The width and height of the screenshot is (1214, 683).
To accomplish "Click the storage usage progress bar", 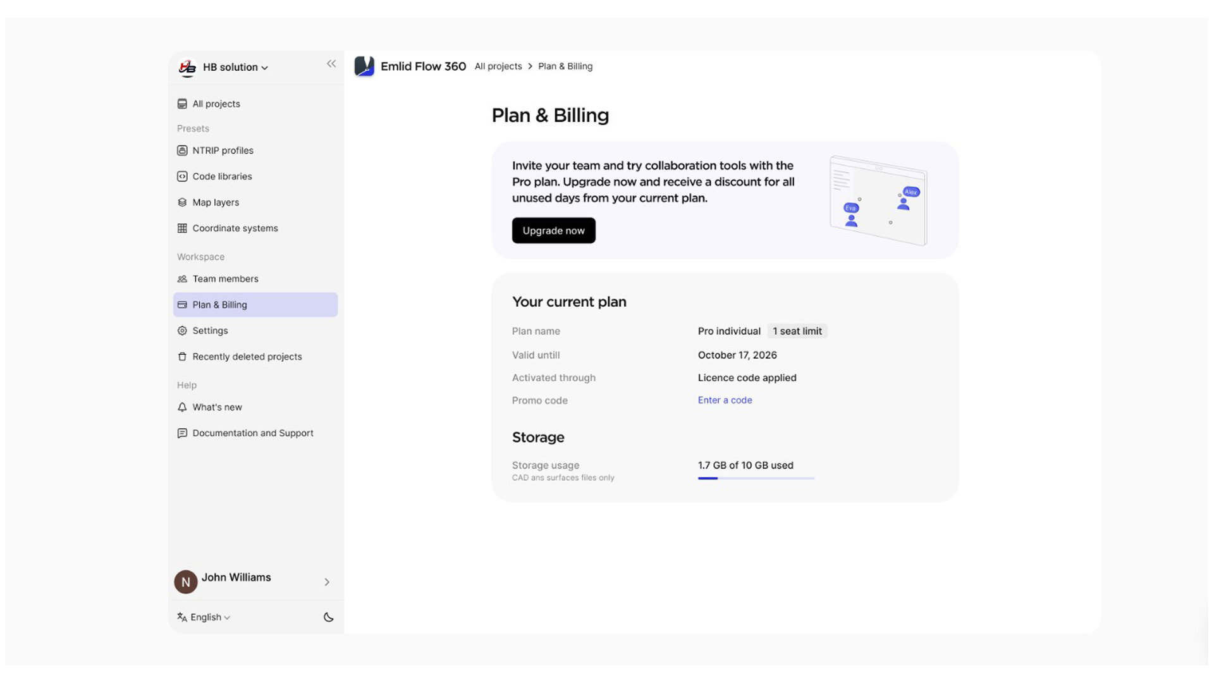I will coord(756,479).
